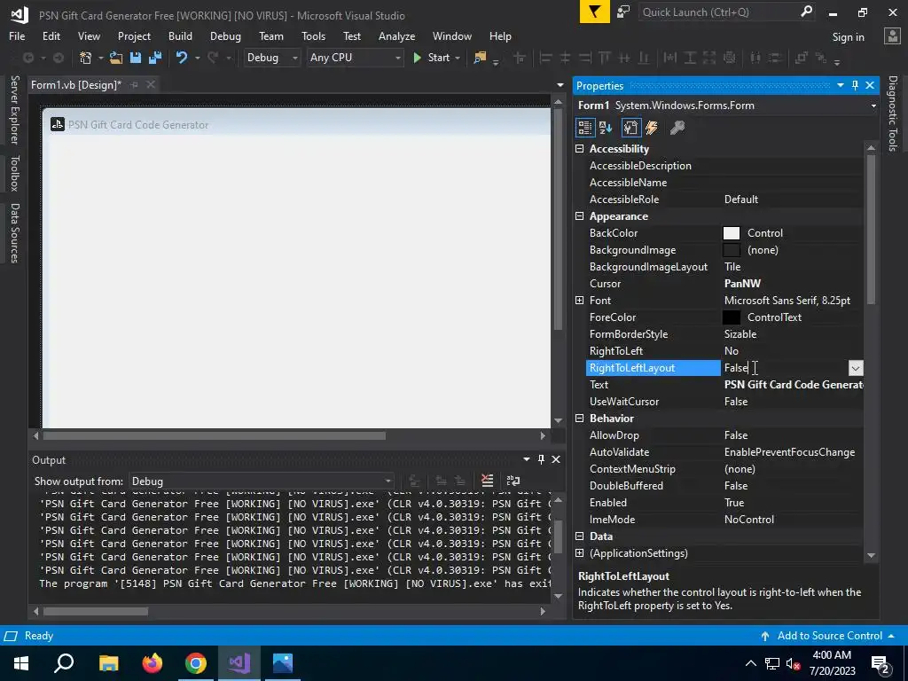The image size is (908, 681).
Task: Show Events using the lightning bolt icon
Action: click(x=652, y=128)
